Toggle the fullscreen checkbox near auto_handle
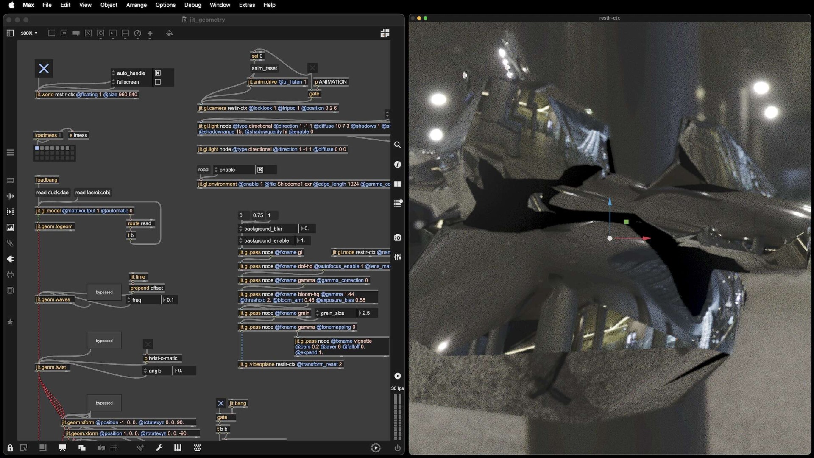Screen dimensions: 814x458 [157, 82]
